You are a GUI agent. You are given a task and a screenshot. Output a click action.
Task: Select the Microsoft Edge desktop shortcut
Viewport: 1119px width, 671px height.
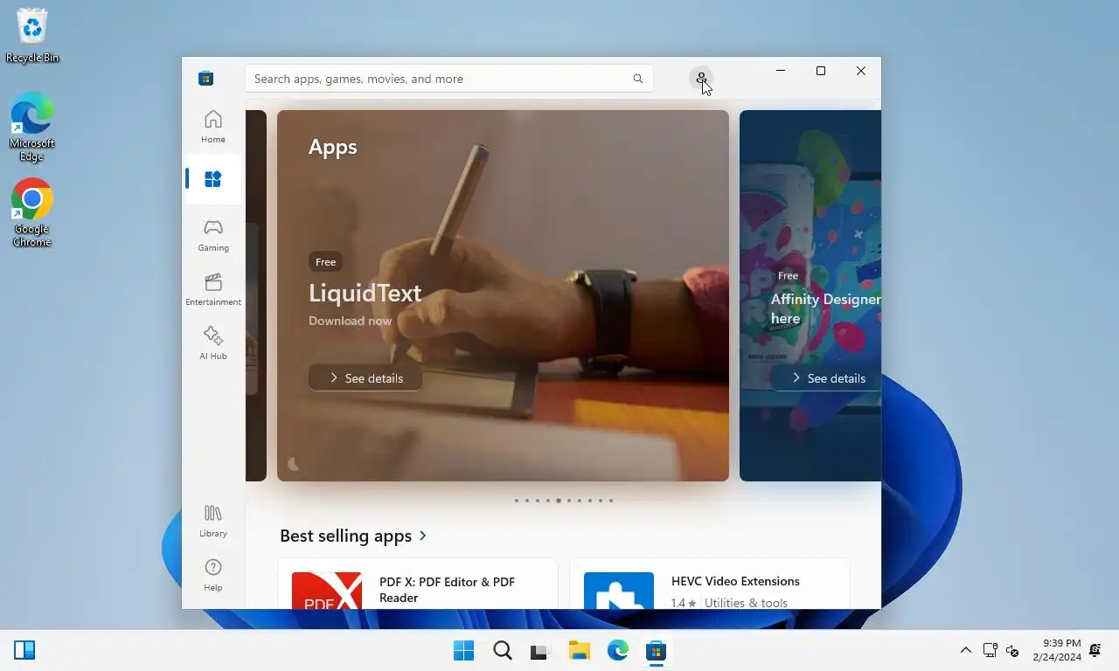pos(32,128)
